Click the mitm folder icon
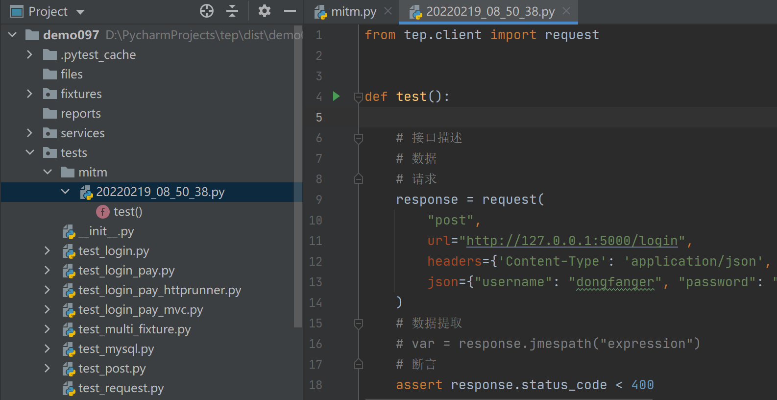The height and width of the screenshot is (400, 777). pyautogui.click(x=68, y=172)
